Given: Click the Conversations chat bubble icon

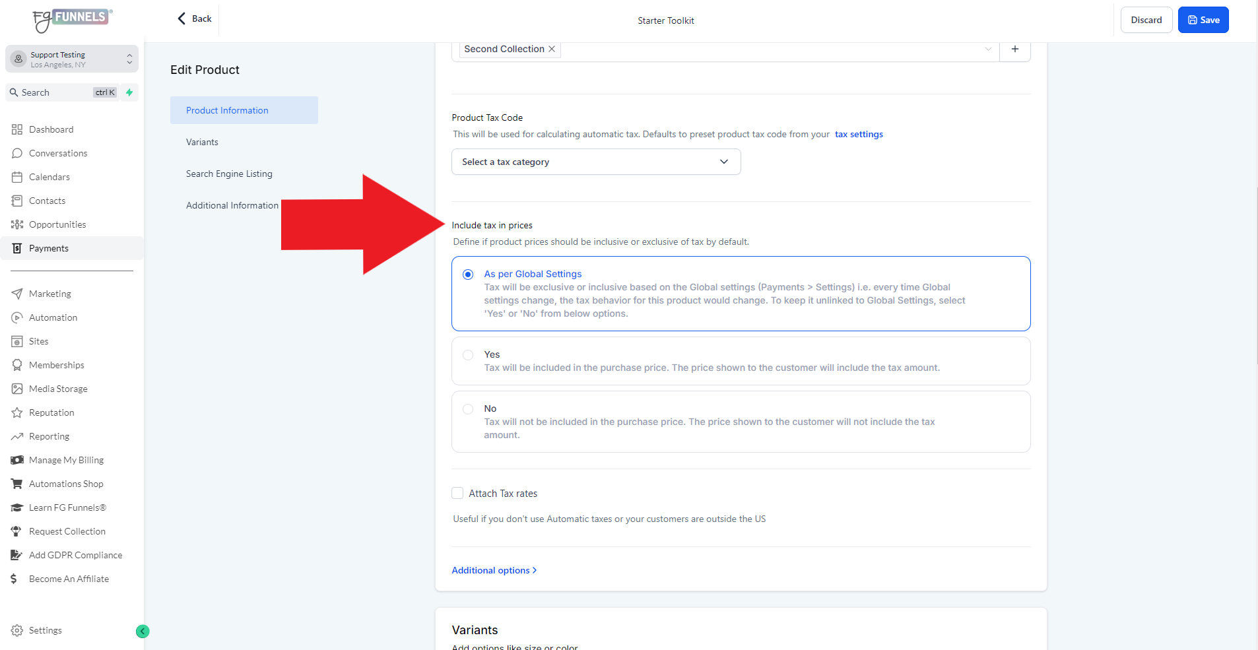Looking at the screenshot, I should point(17,153).
